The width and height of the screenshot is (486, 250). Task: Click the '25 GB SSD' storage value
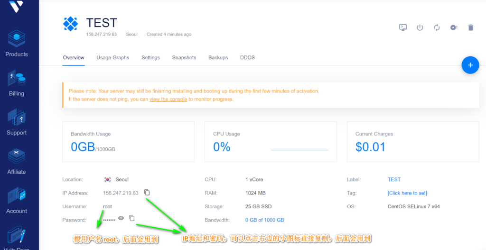tap(259, 206)
